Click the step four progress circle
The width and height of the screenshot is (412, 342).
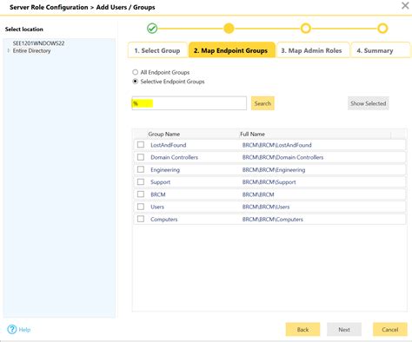click(x=382, y=29)
